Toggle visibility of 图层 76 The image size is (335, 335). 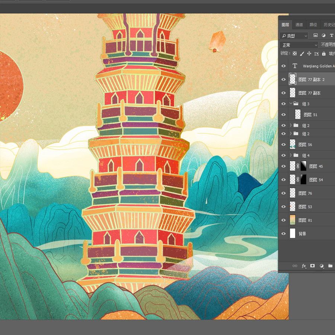[x=284, y=193]
